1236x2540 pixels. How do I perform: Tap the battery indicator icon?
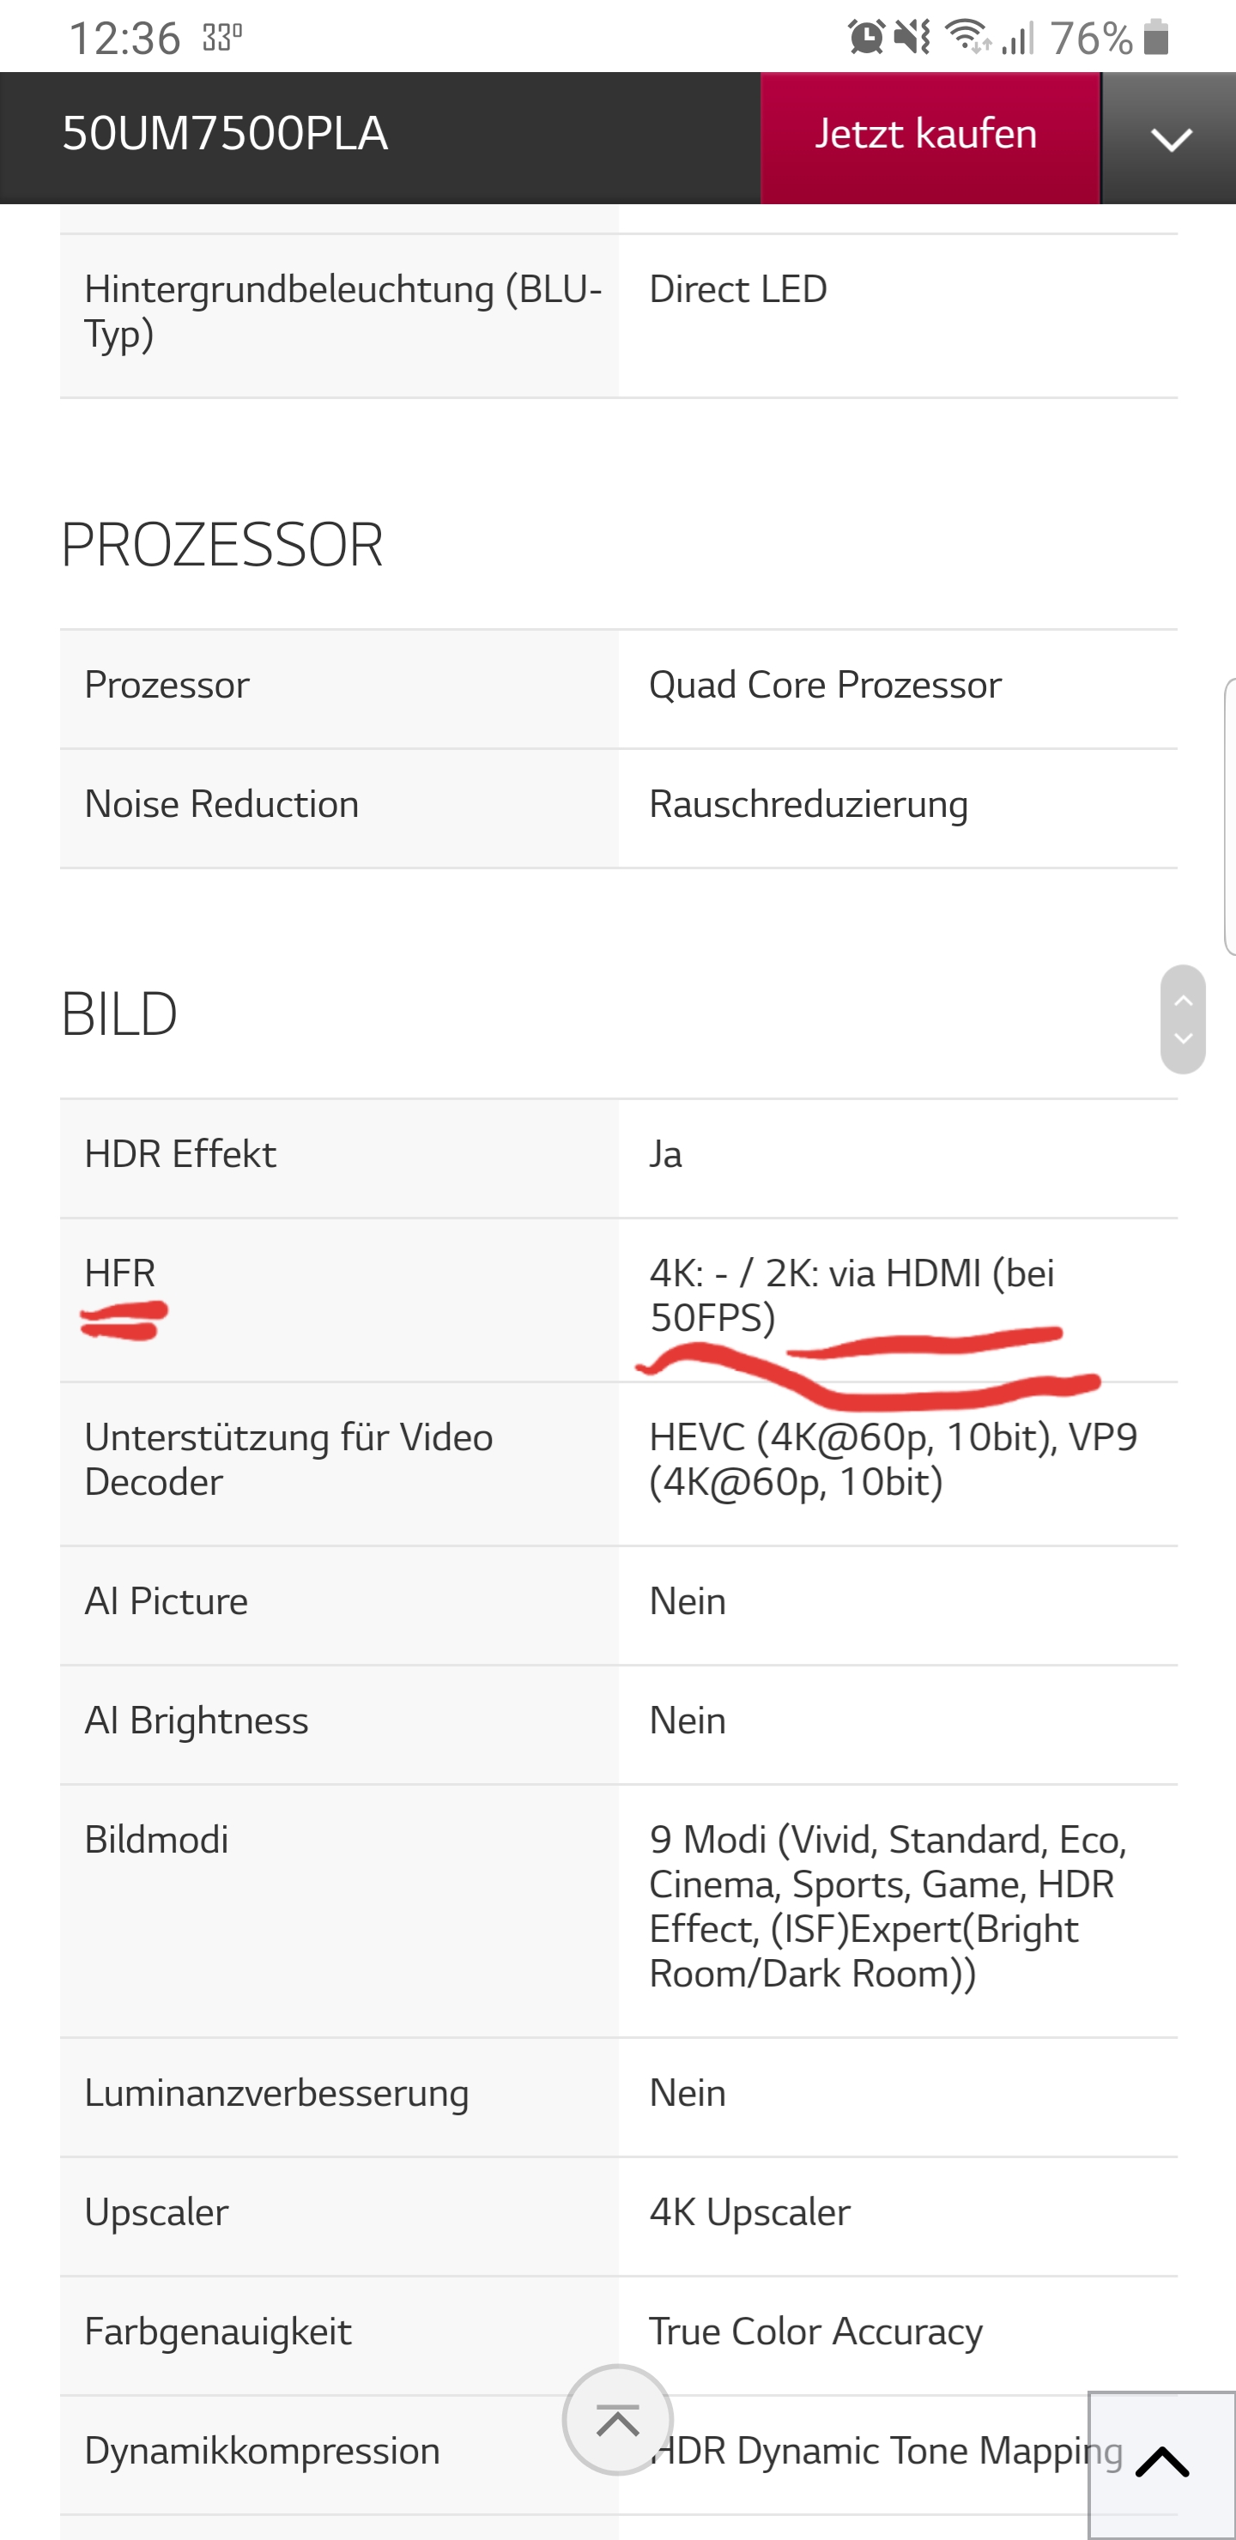tap(1156, 38)
